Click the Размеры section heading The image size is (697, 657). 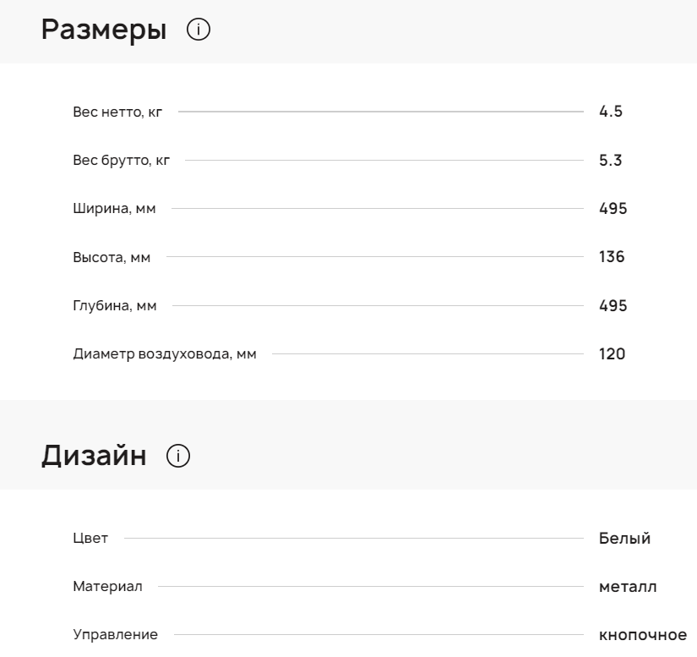coord(104,30)
